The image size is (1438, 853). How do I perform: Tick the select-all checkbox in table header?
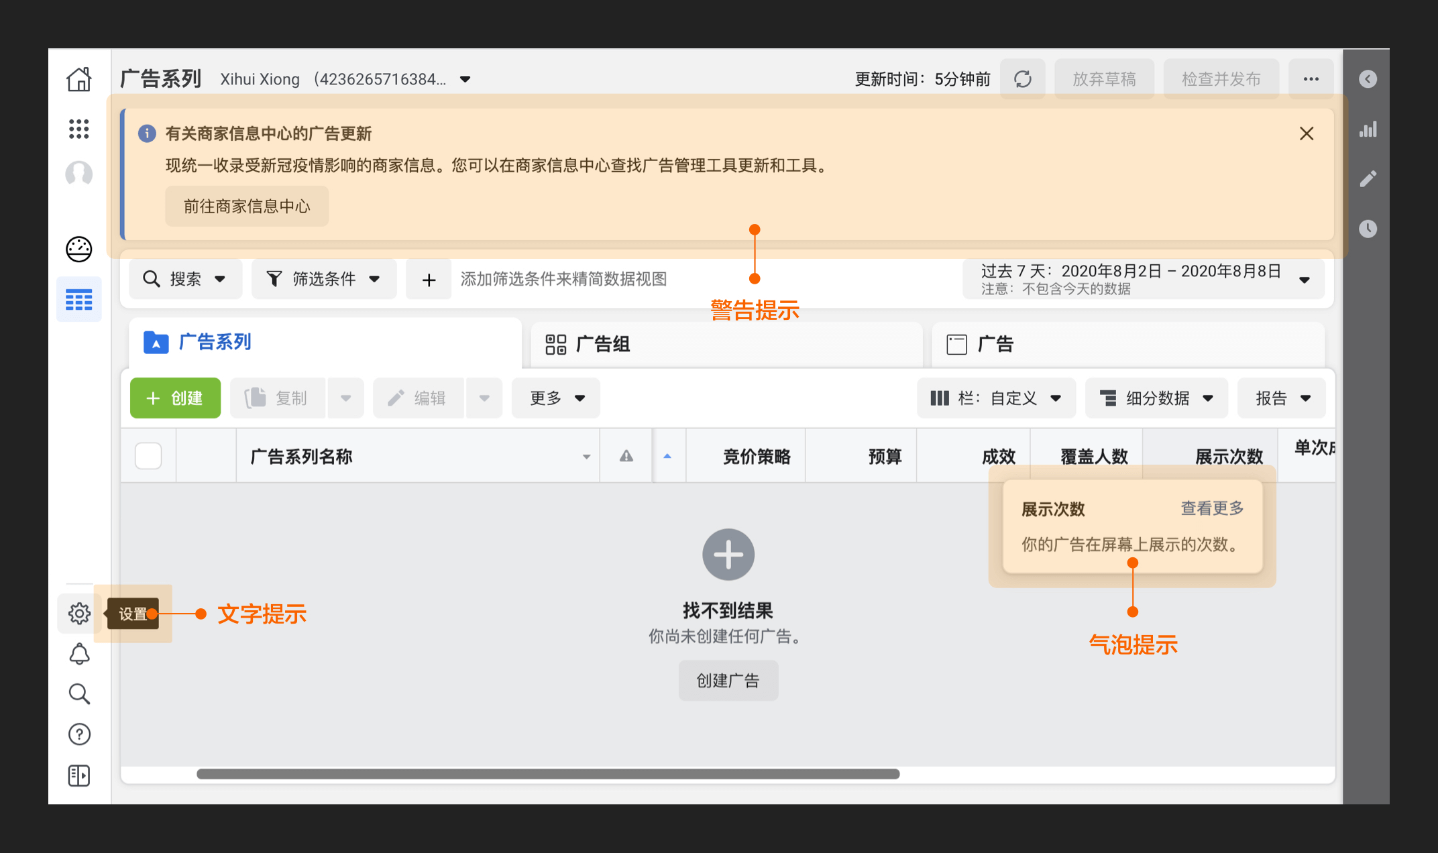[x=148, y=456]
